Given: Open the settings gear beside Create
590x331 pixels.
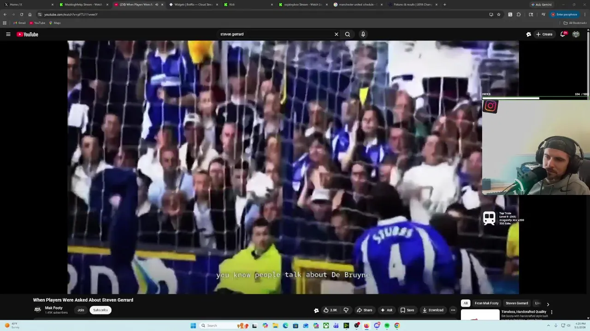Looking at the screenshot, I should click(529, 34).
